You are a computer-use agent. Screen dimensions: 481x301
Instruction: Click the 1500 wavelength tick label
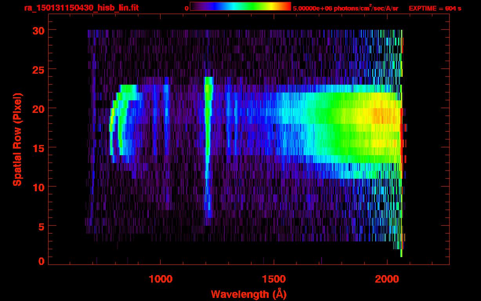(x=274, y=279)
